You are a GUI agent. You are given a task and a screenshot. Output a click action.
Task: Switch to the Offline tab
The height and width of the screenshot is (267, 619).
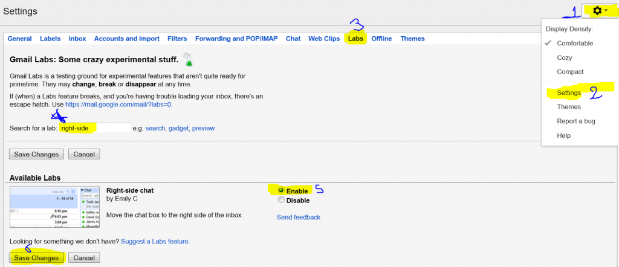click(382, 39)
